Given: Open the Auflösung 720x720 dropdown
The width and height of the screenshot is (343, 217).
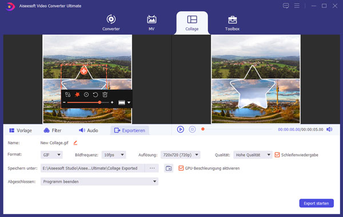Looking at the screenshot, I should pos(181,155).
